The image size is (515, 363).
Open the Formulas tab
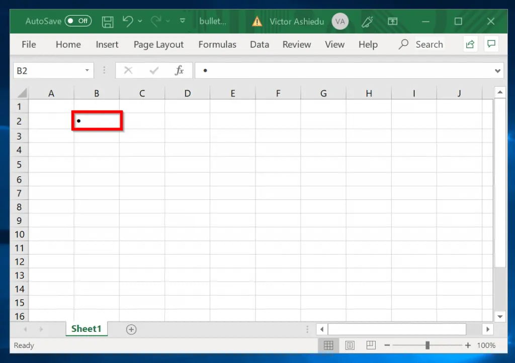217,44
